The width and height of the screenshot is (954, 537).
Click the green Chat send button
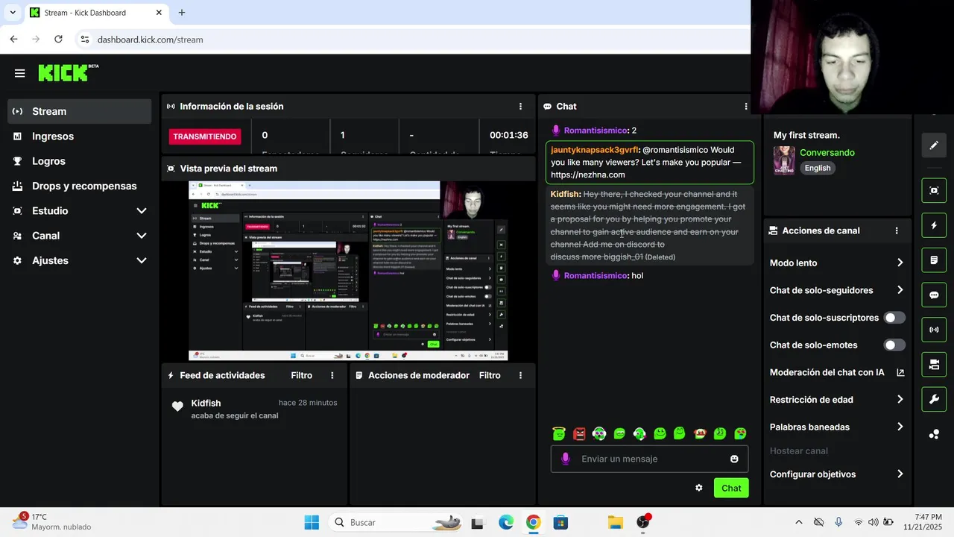(731, 488)
